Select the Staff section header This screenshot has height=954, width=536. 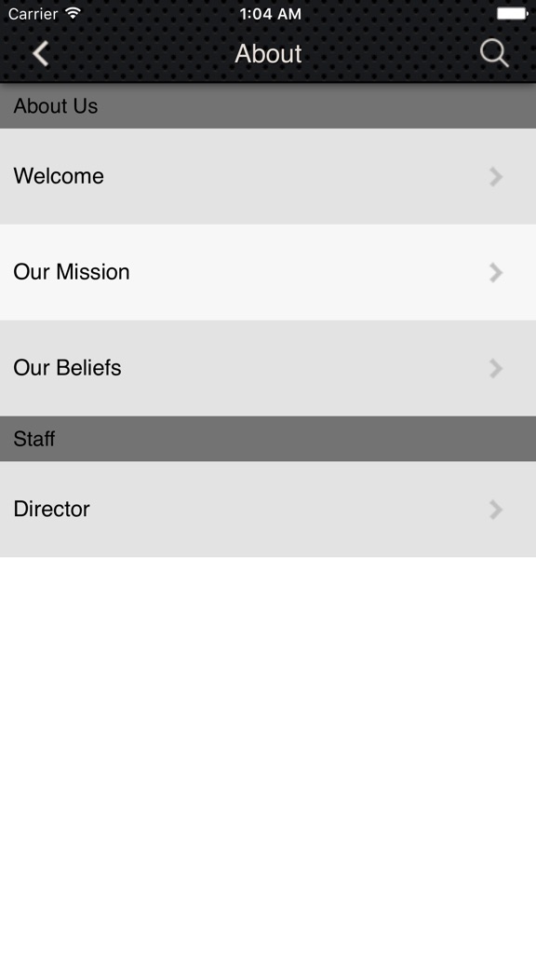tap(268, 438)
